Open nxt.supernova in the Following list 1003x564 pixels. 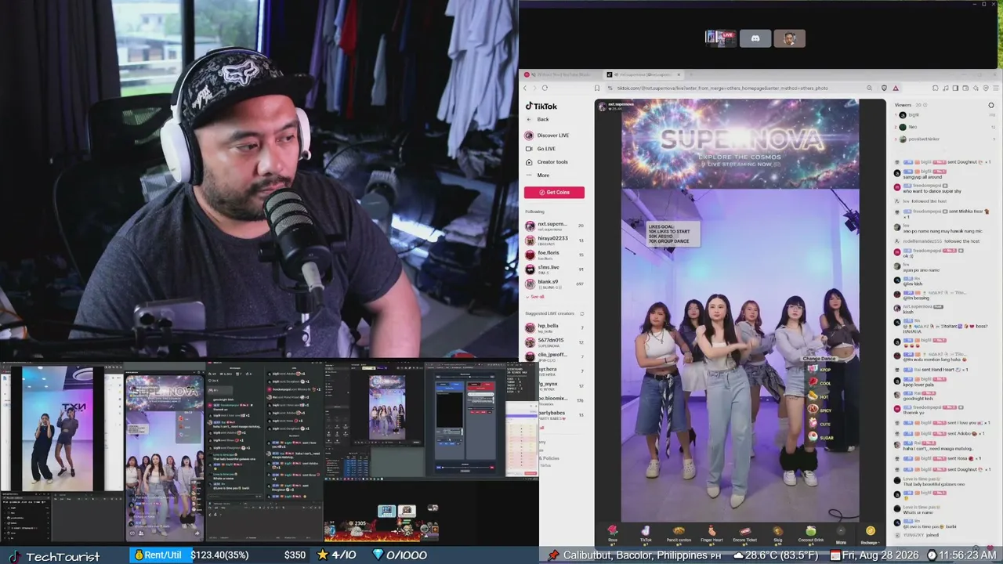pyautogui.click(x=555, y=226)
